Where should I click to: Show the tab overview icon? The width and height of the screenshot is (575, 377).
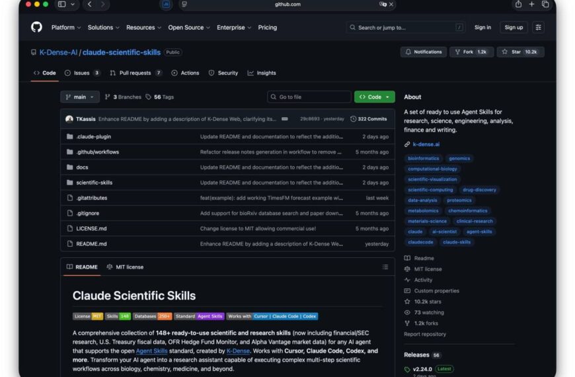(545, 5)
